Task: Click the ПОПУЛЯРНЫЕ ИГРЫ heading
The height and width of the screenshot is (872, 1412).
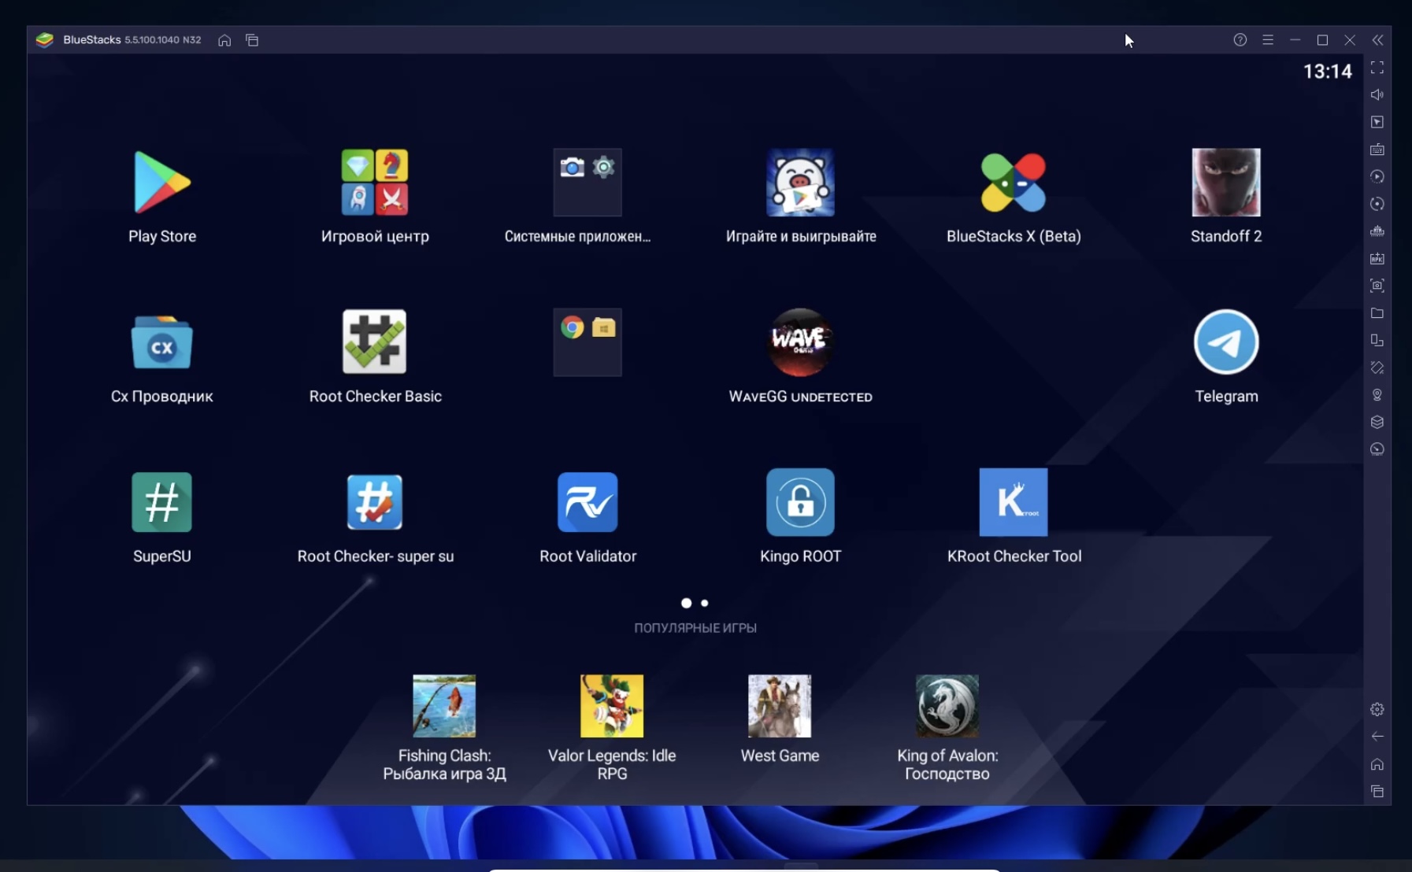Action: click(x=695, y=628)
